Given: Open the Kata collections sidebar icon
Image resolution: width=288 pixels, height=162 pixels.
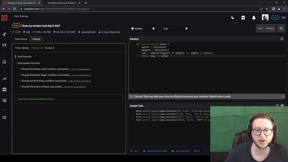Looking at the screenshot, I should [x=4, y=62].
